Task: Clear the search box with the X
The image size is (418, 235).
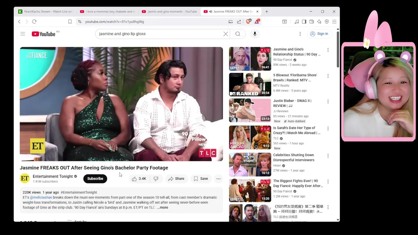Action: (226, 34)
